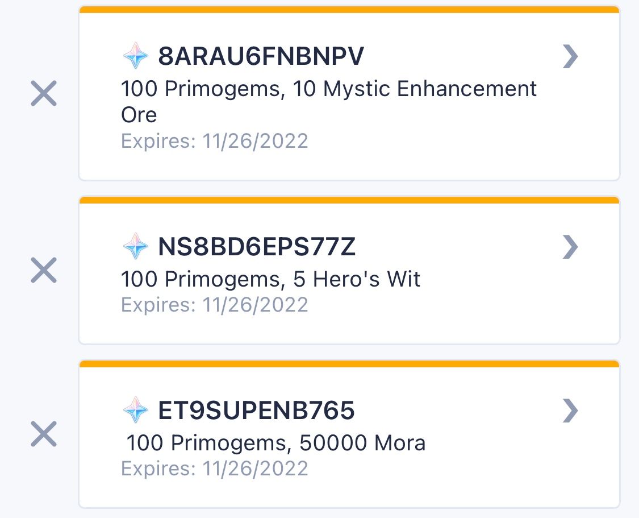The height and width of the screenshot is (518, 639).
Task: Dismiss the ET9SUPENB765 code card
Action: click(42, 434)
